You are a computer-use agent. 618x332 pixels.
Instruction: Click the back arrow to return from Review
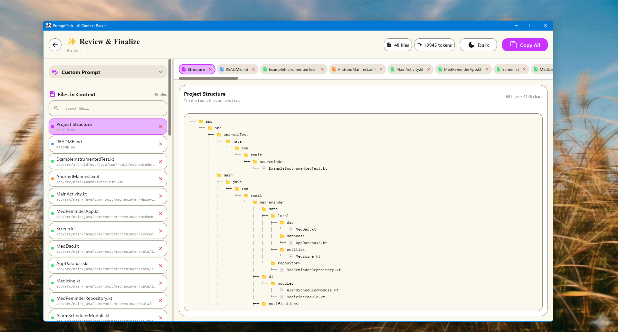tap(55, 45)
